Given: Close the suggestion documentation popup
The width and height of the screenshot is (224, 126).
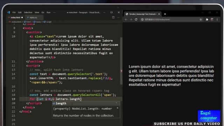Looking at the screenshot, I should pyautogui.click(x=118, y=108).
